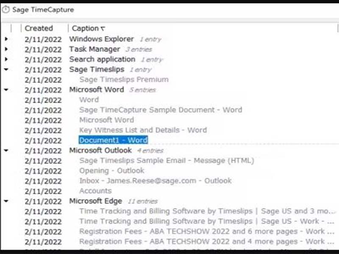This screenshot has width=339, height=254.
Task: Click the '11 entries' count beside Microsoft Edge
Action: [x=142, y=202]
